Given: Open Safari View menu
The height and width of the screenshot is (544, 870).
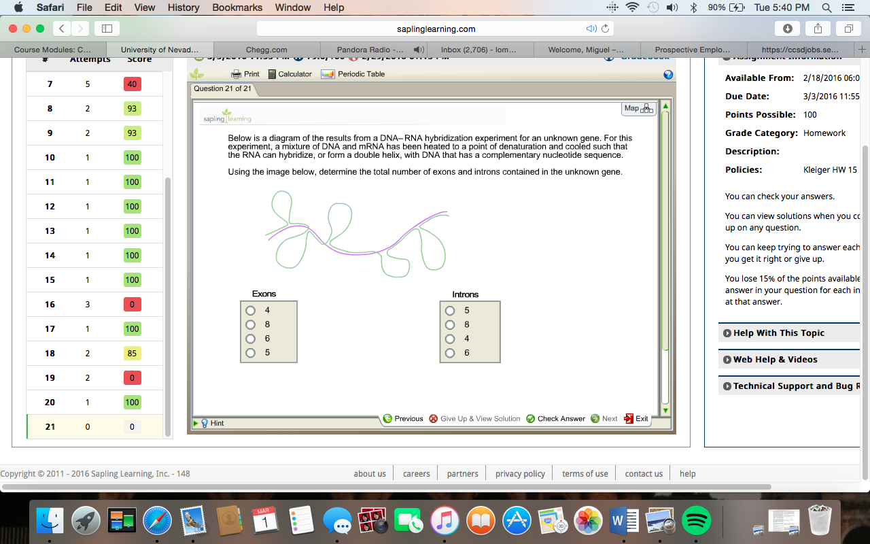Looking at the screenshot, I should pos(145,7).
